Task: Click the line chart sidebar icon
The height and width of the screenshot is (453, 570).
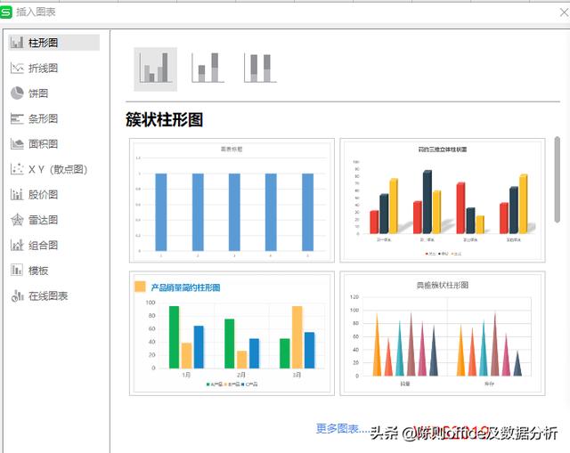Action: (17, 68)
